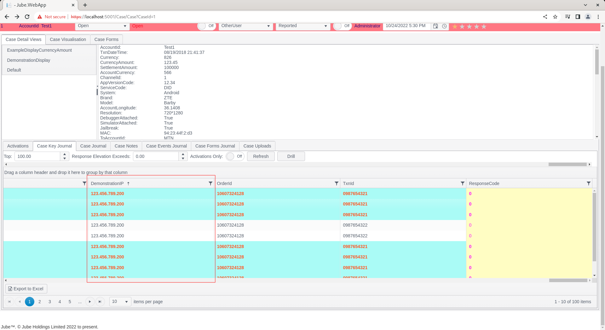Go to the next grid page
The height and width of the screenshot is (330, 605).
click(90, 302)
